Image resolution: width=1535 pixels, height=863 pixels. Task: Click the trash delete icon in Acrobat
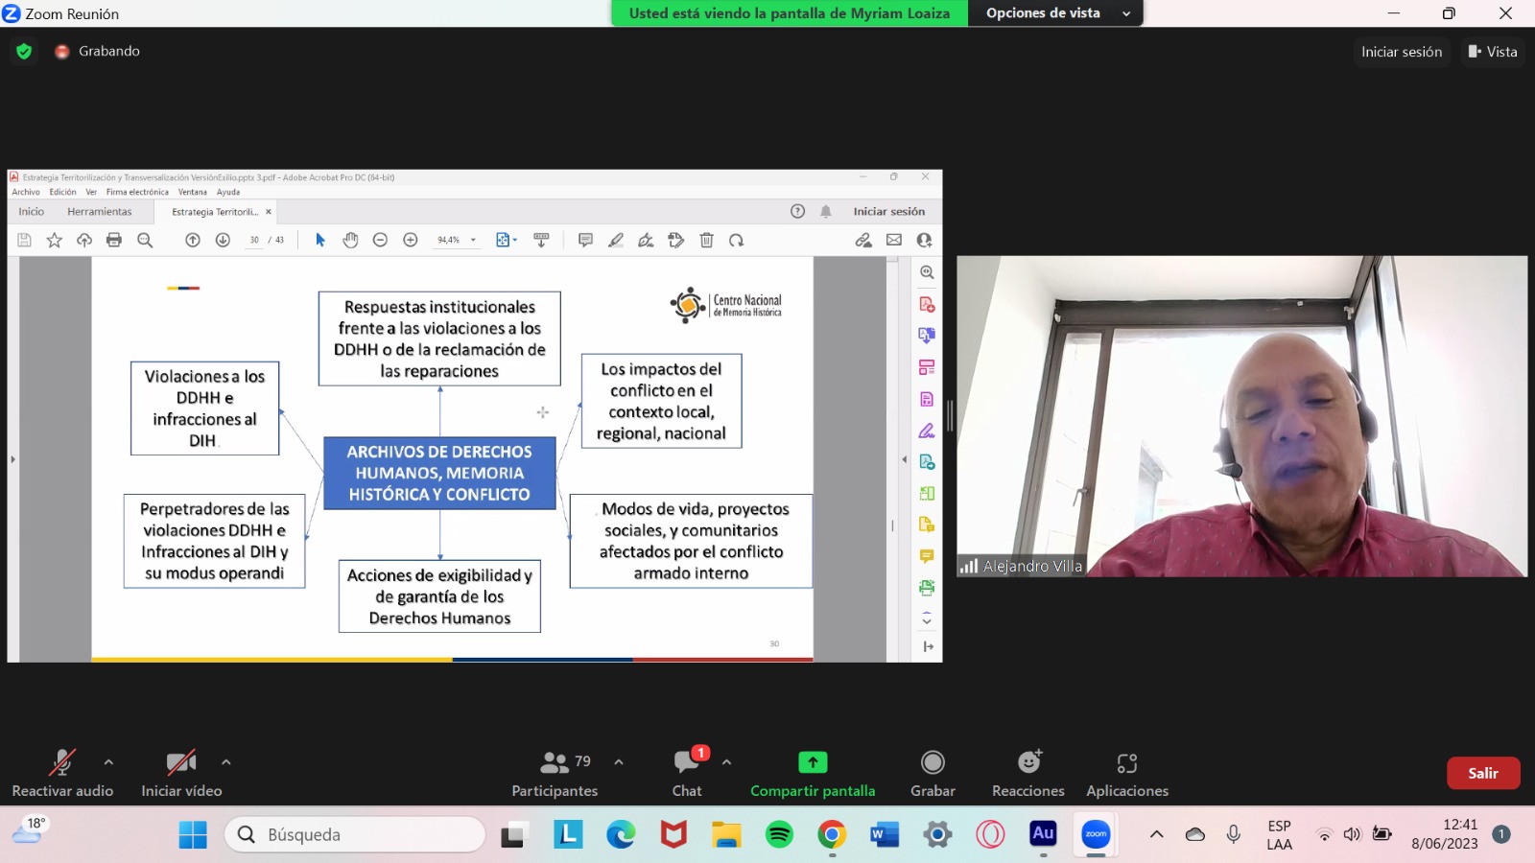point(706,241)
